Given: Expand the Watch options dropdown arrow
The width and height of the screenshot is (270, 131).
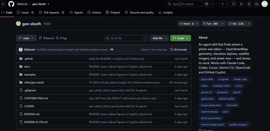Looking at the screenshot, I should tap(197, 24).
